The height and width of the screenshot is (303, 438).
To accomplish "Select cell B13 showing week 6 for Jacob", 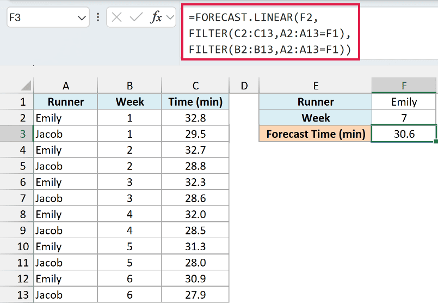I will [x=129, y=295].
